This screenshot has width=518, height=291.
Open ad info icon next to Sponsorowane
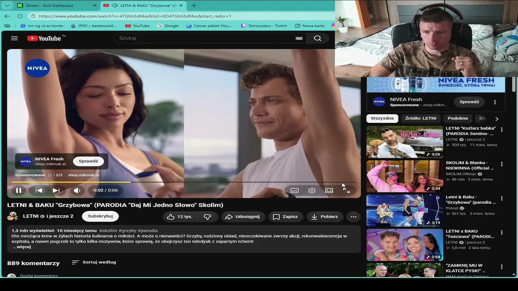50,175
